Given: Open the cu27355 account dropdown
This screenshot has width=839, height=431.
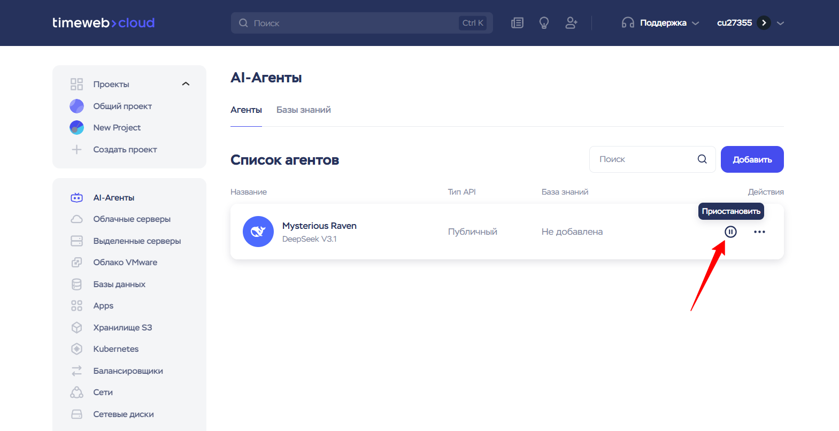Looking at the screenshot, I should 780,23.
